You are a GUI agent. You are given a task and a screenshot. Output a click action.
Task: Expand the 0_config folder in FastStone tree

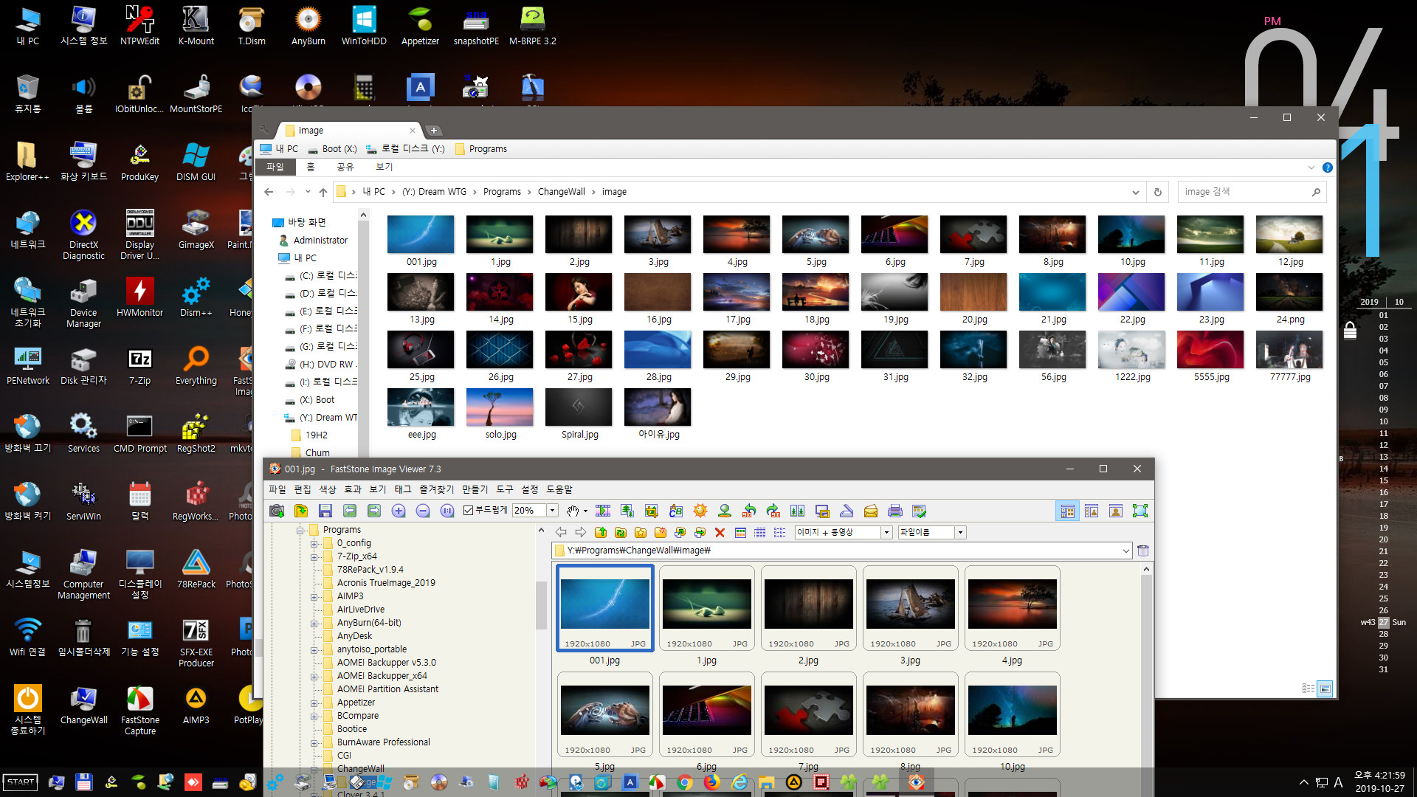pyautogui.click(x=314, y=544)
